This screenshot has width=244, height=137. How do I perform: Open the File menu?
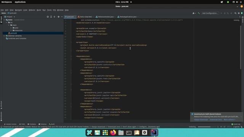click(x=2, y=10)
